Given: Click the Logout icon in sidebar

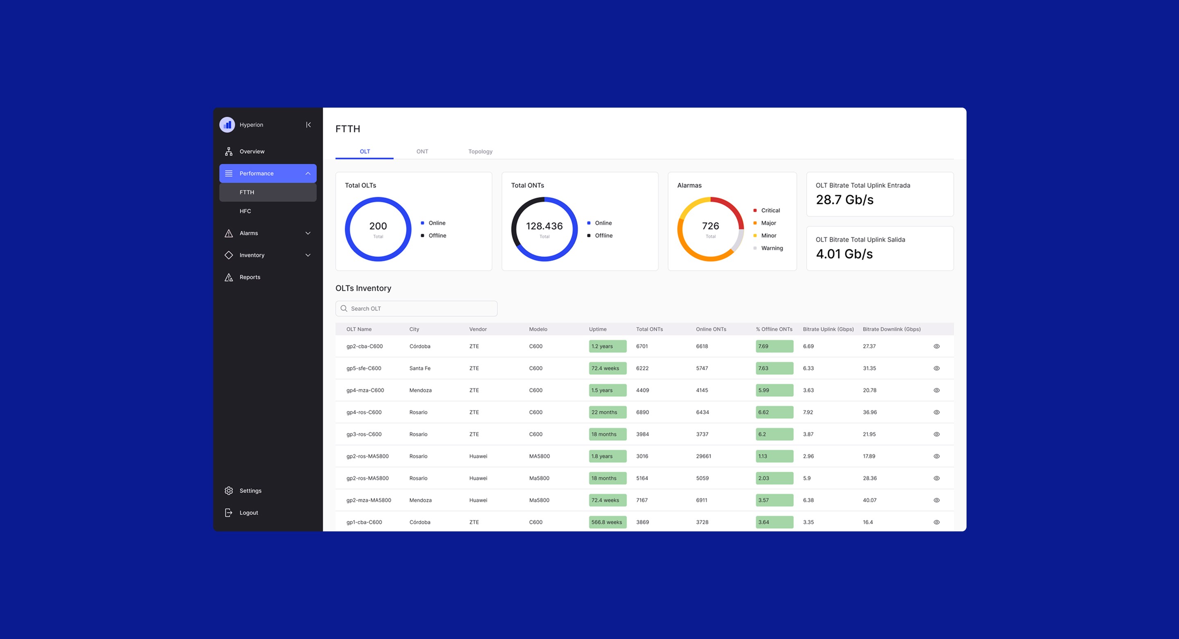Looking at the screenshot, I should pos(229,512).
